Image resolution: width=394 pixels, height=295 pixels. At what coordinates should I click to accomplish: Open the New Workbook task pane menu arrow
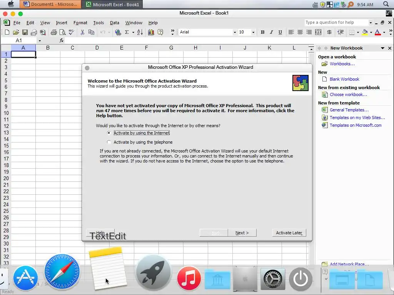383,48
